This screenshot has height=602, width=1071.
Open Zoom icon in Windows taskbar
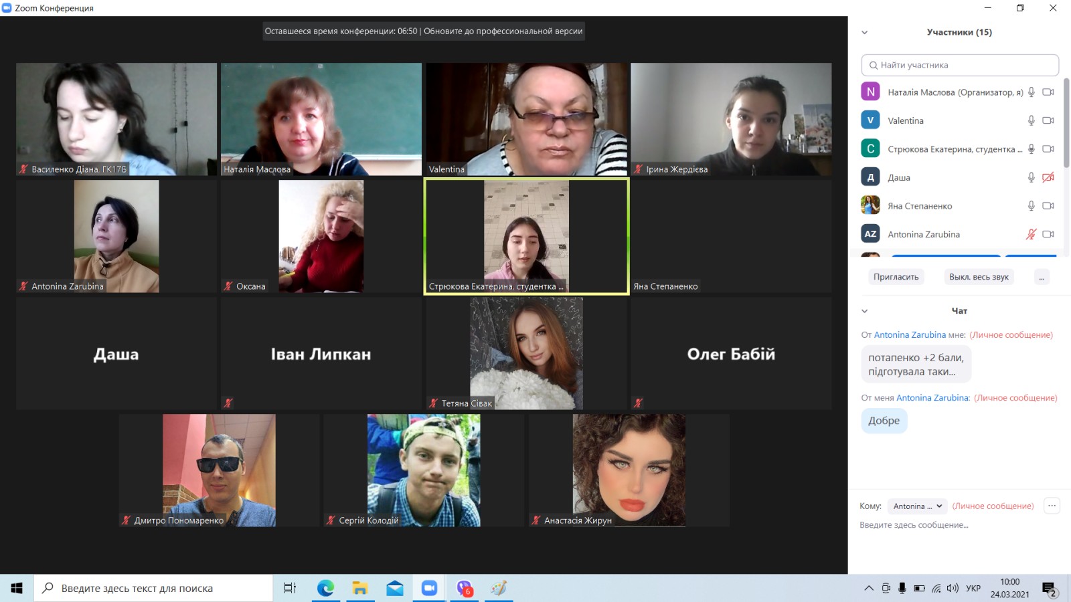[429, 588]
